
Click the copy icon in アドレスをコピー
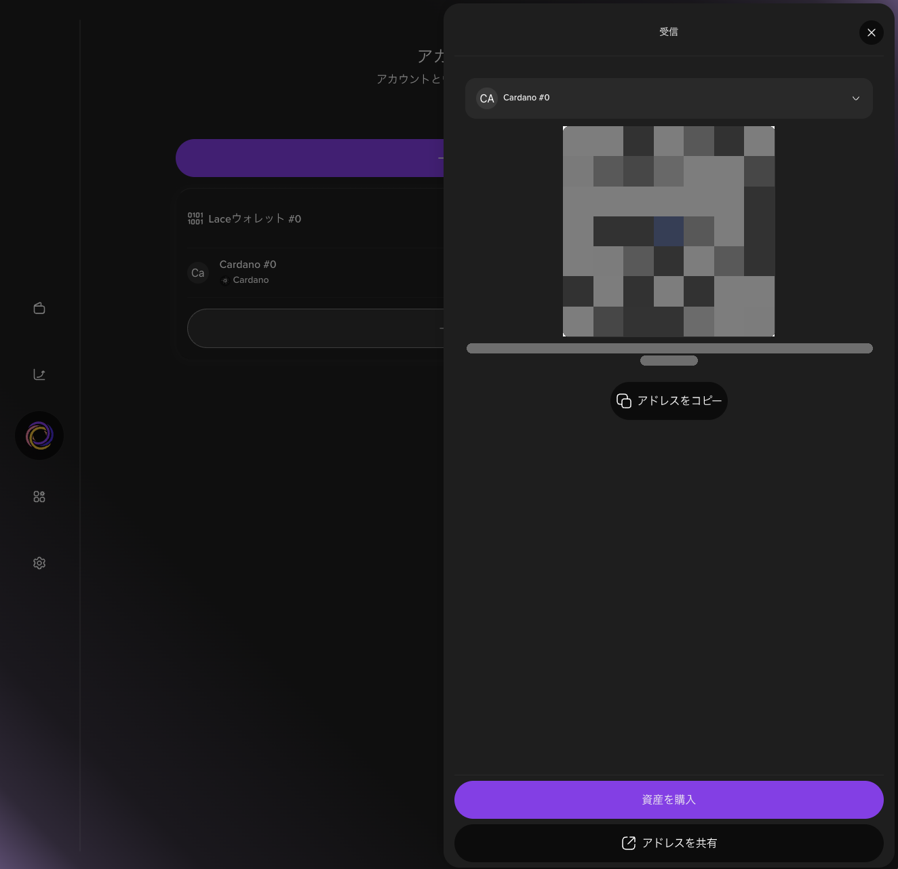(624, 401)
